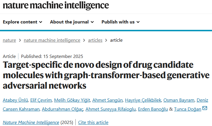212x126 pixels.
Task: Open the italic Nature Machine Intelligence journal link
Action: (x=31, y=123)
